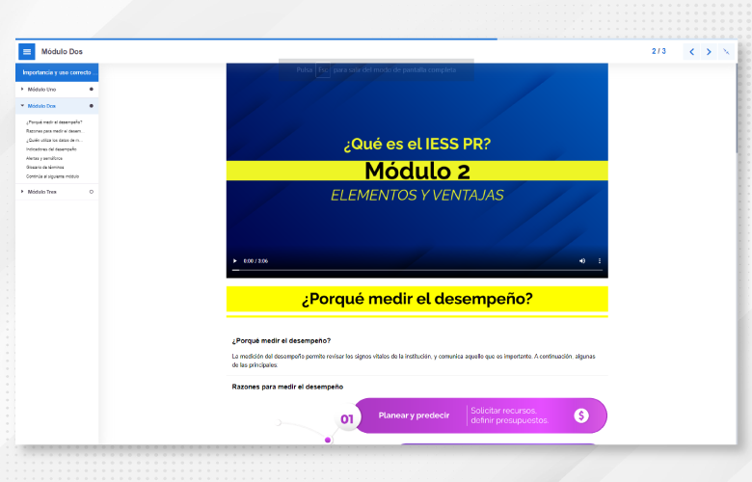The image size is (752, 482).
Task: Open sidebar item Razones para medir el desem...
Action: click(55, 131)
